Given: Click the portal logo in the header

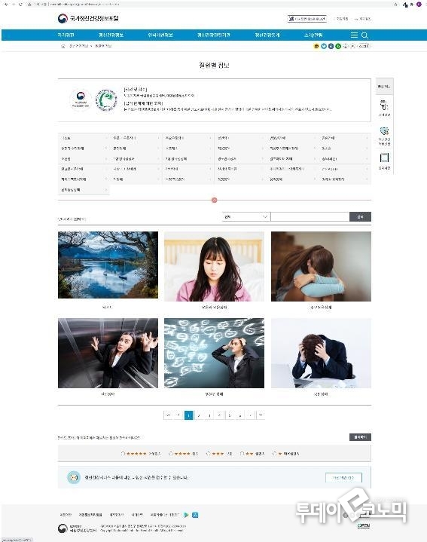Looking at the screenshot, I should (x=88, y=18).
